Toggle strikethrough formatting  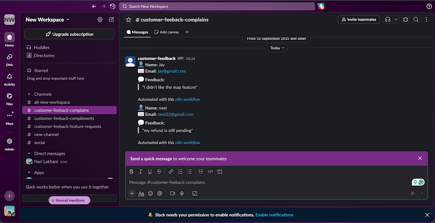click(159, 172)
